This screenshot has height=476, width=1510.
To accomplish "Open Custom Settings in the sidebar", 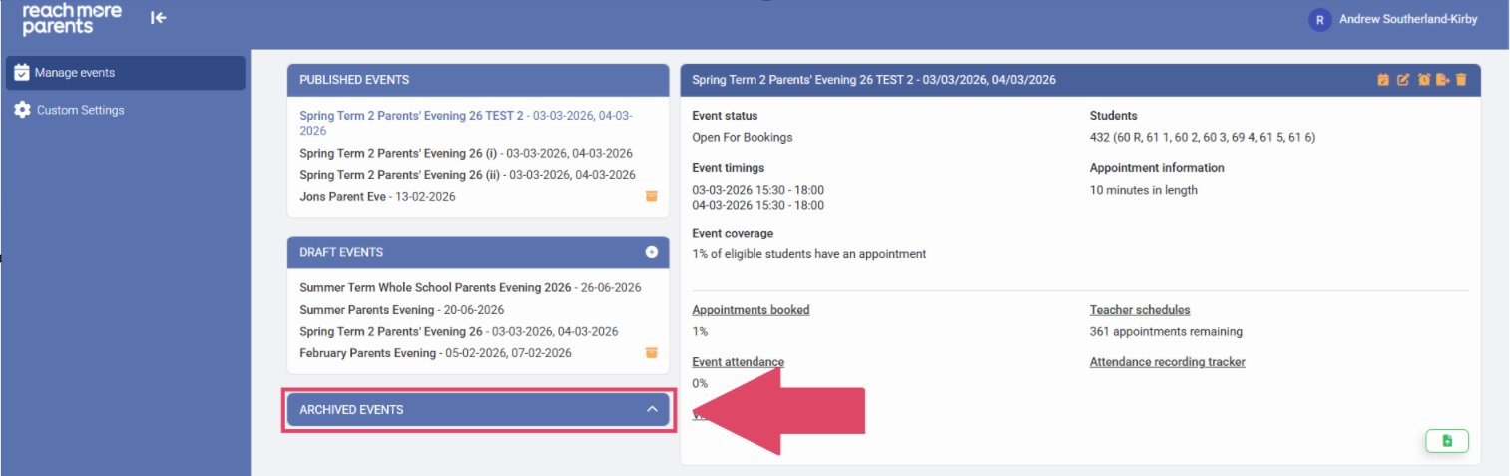I will pyautogui.click(x=80, y=110).
